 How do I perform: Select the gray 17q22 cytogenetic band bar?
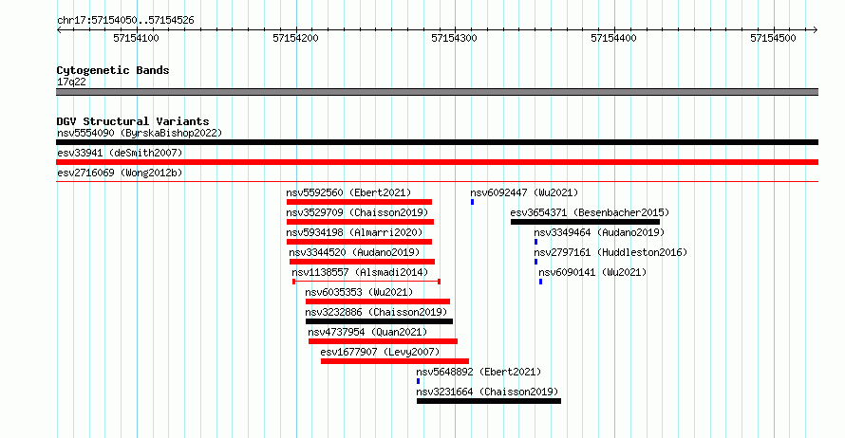click(x=437, y=92)
